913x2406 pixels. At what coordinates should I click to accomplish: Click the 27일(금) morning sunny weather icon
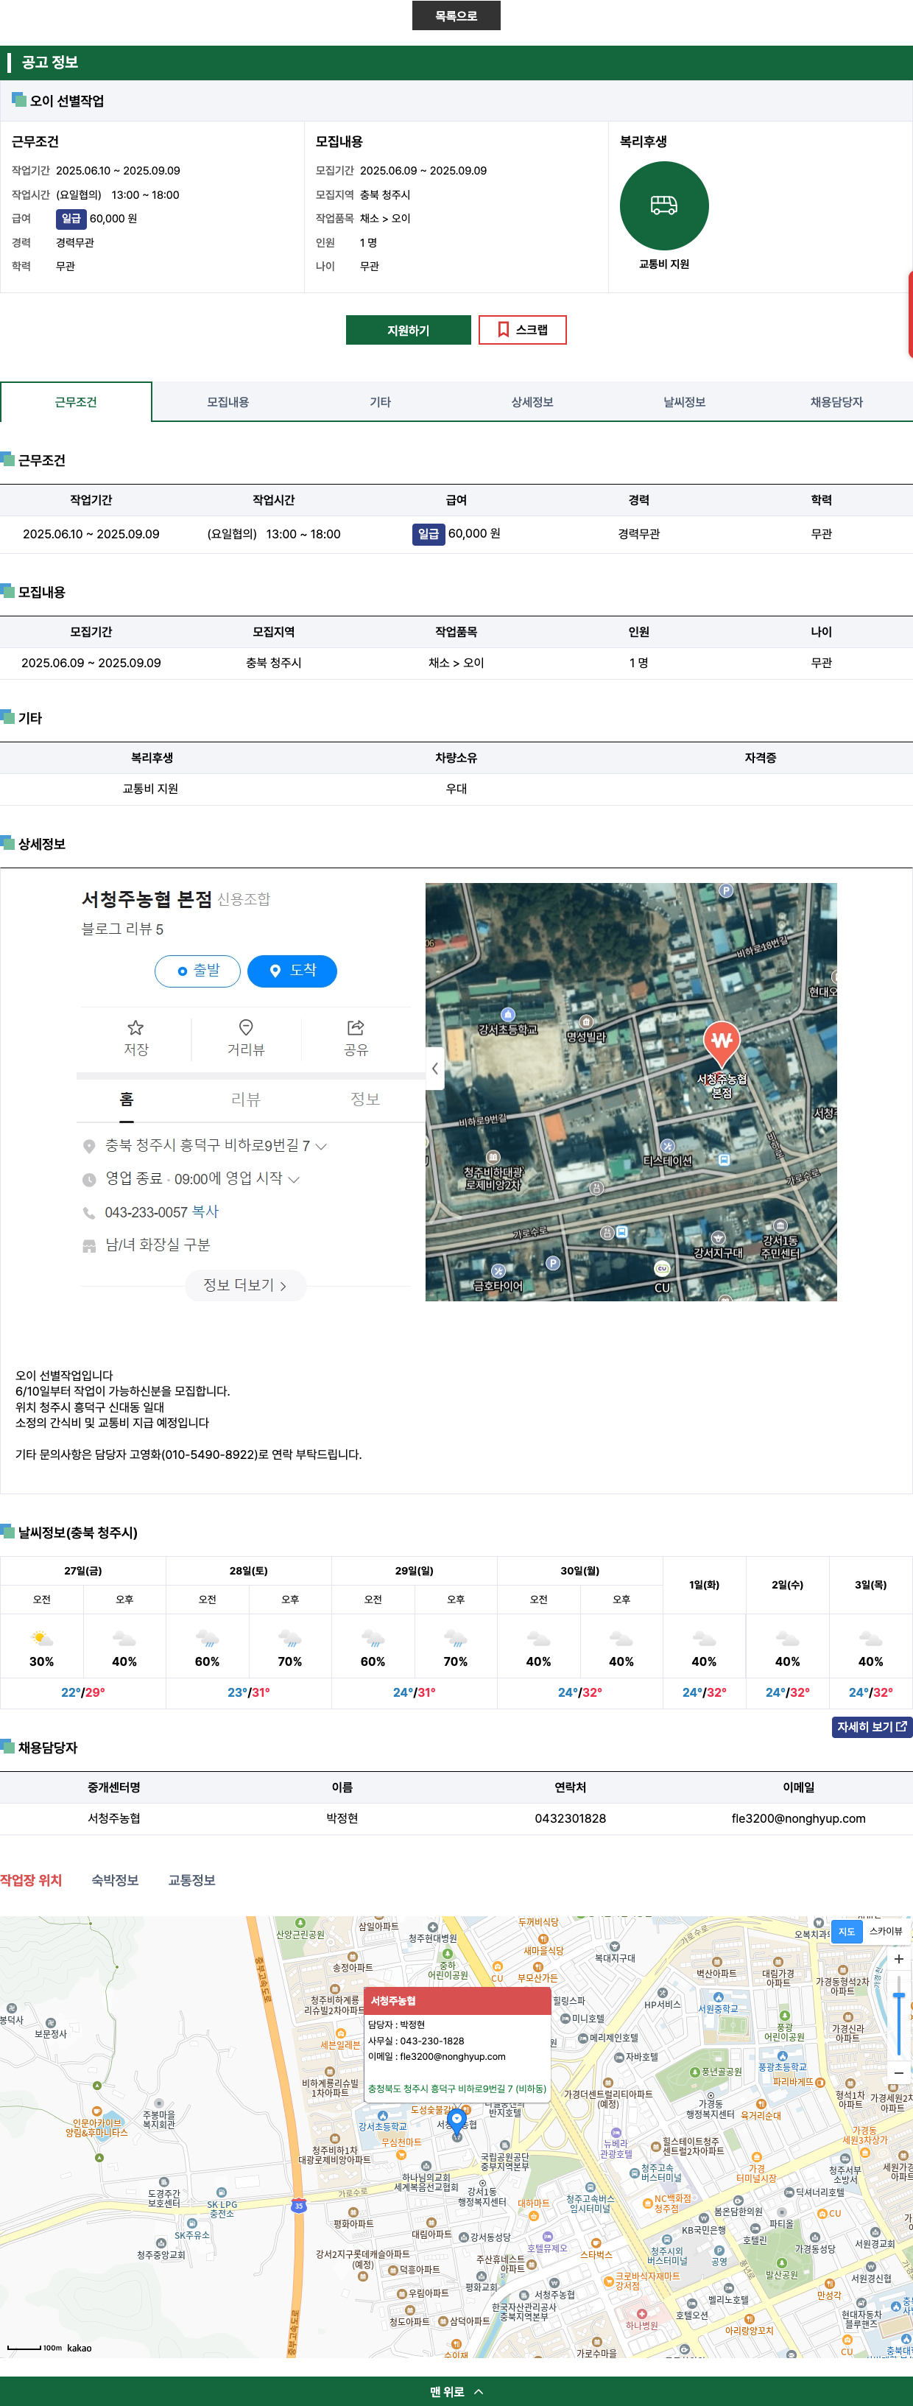pos(41,1639)
